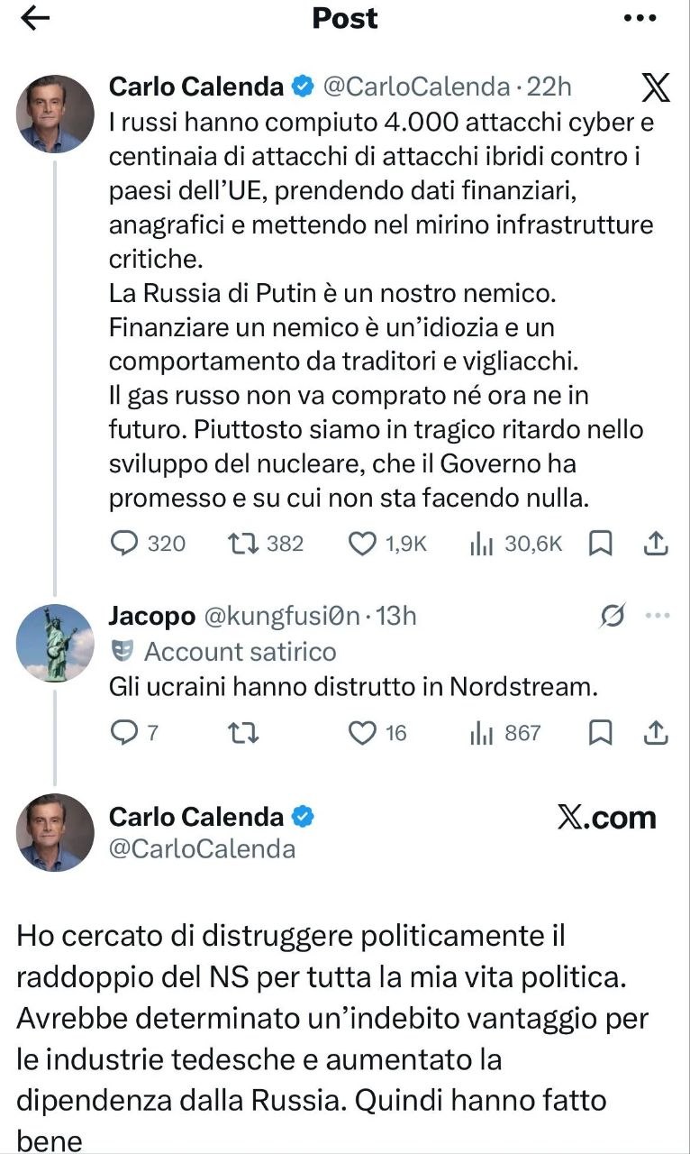Like Jacopo's post with 16 likes

(x=362, y=733)
